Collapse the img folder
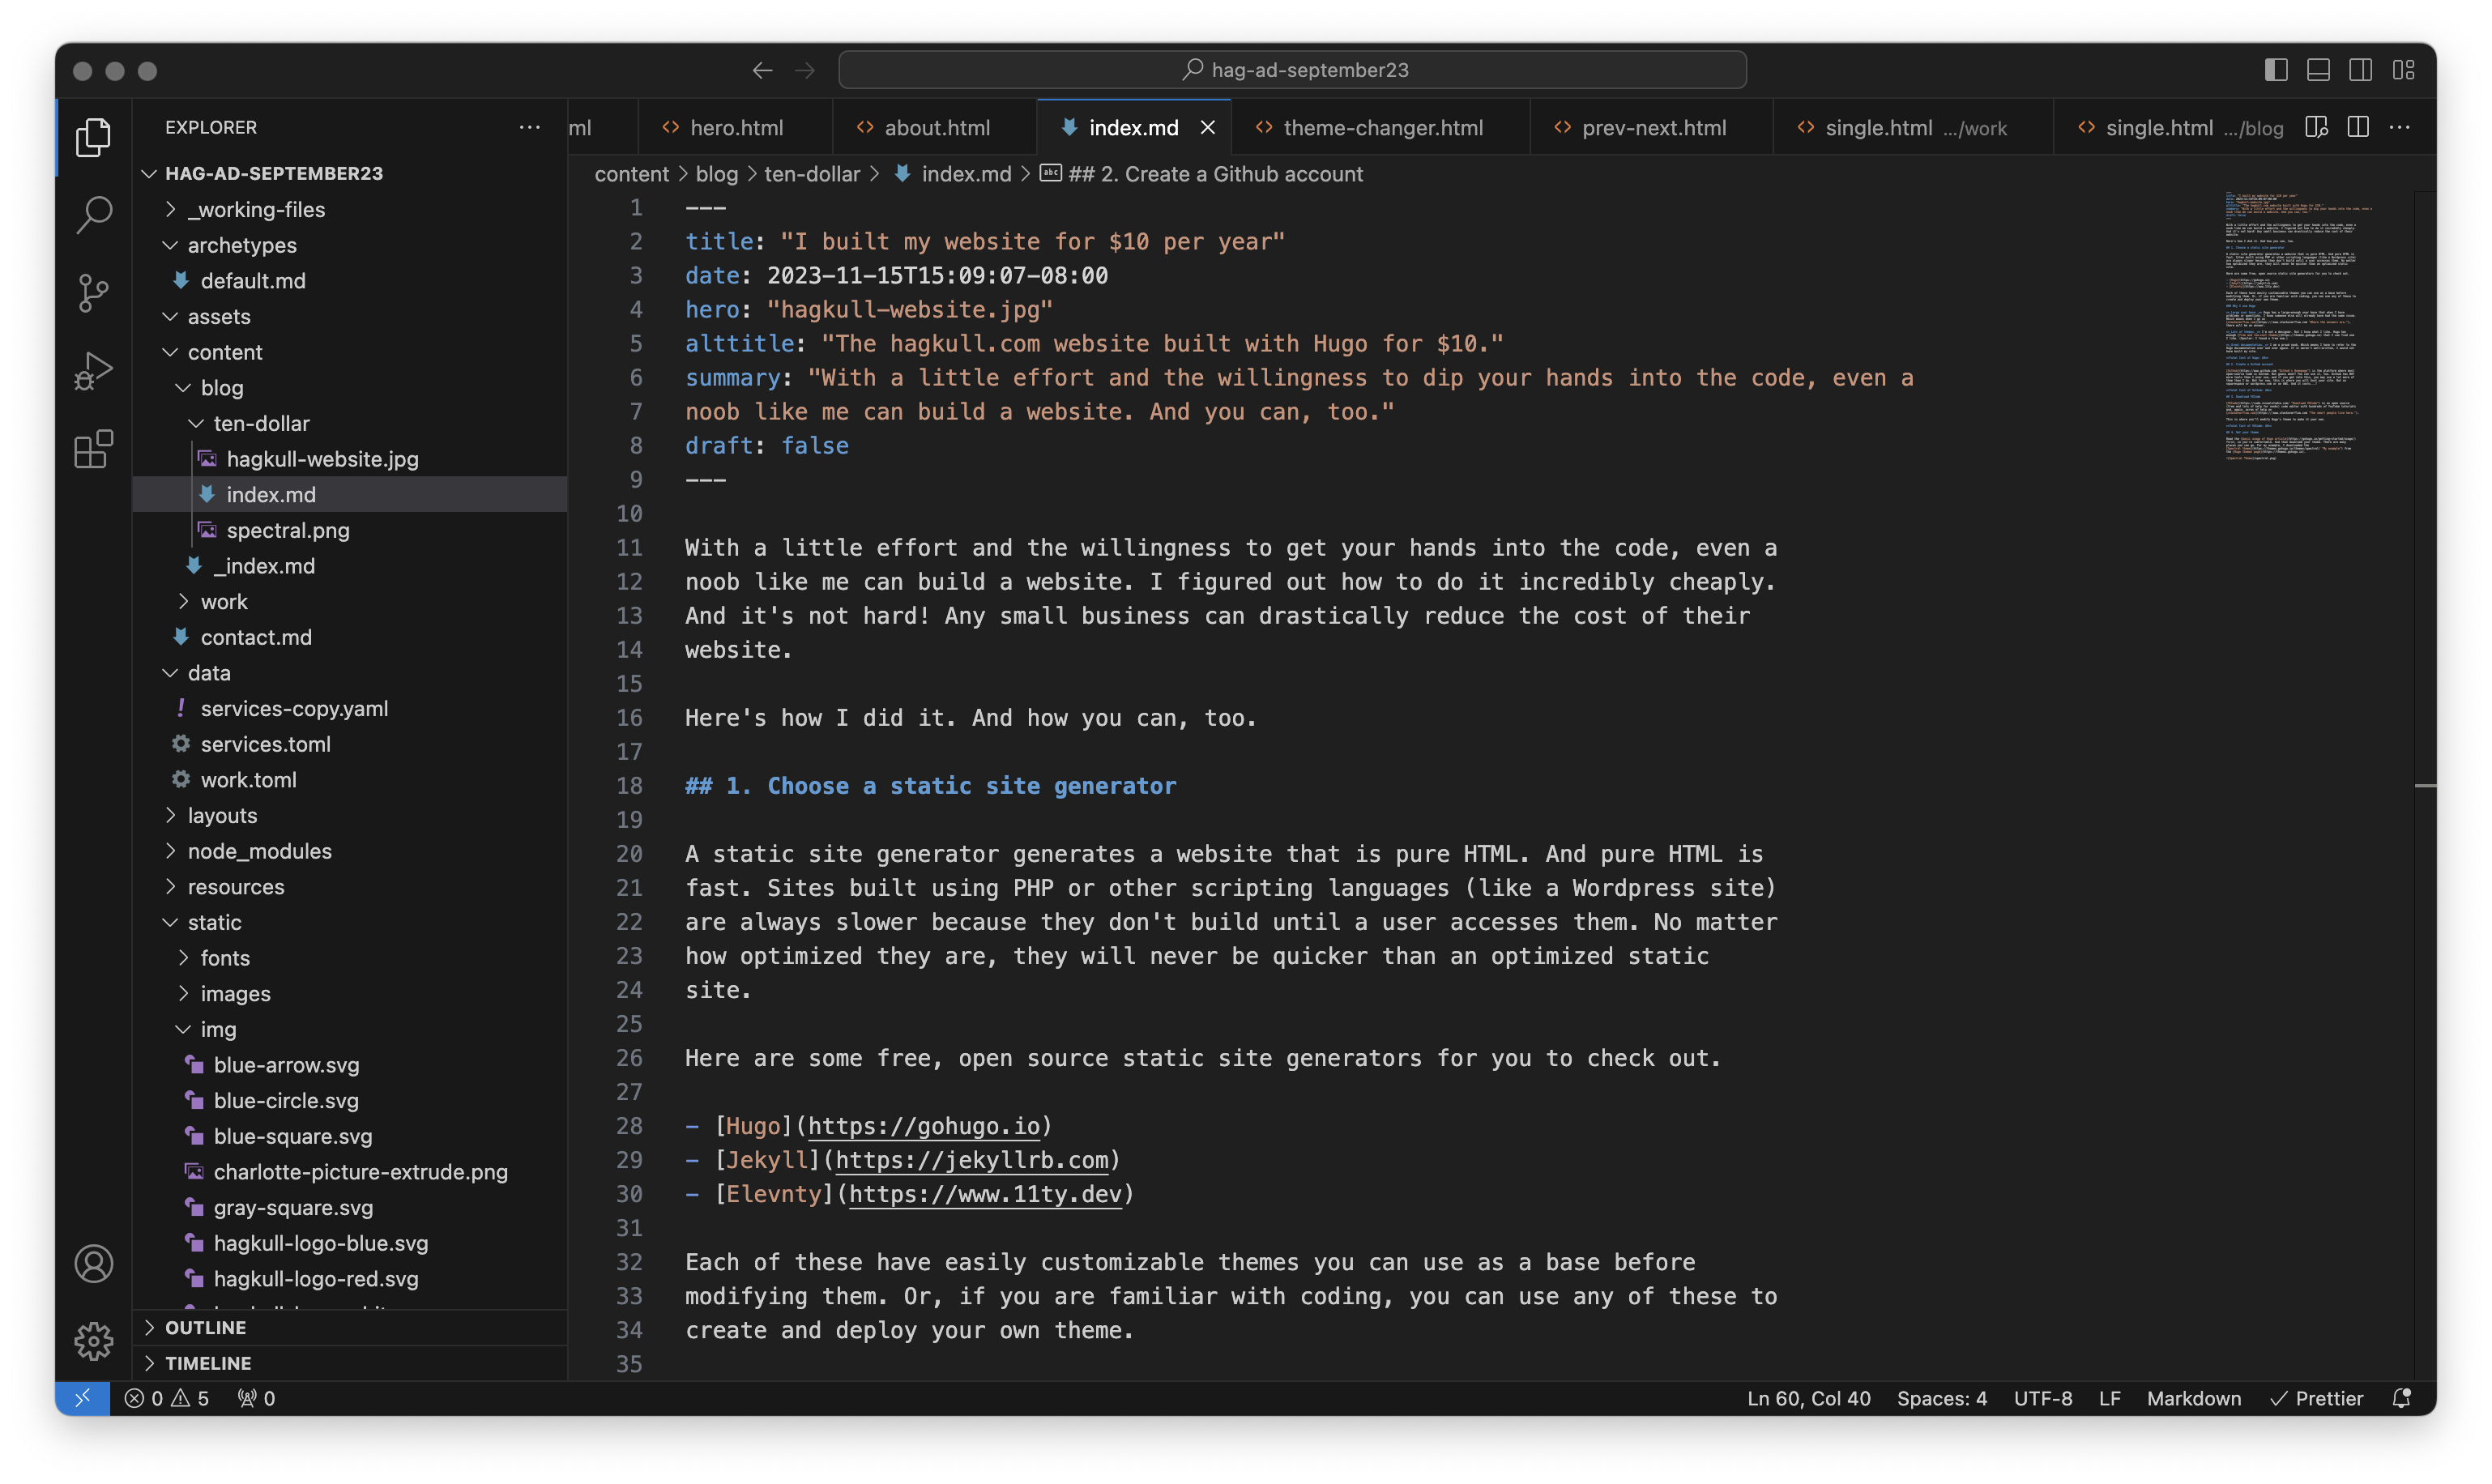Viewport: 2492px width, 1484px height. coord(183,1029)
